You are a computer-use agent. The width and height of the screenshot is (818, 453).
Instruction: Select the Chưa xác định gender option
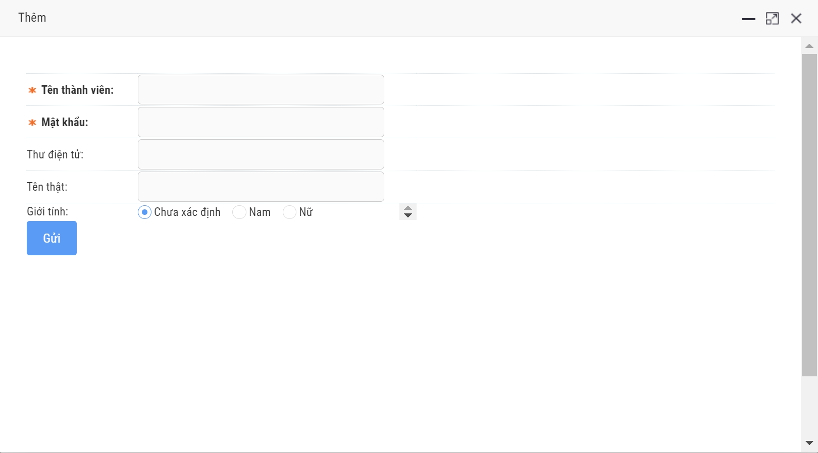click(x=144, y=212)
